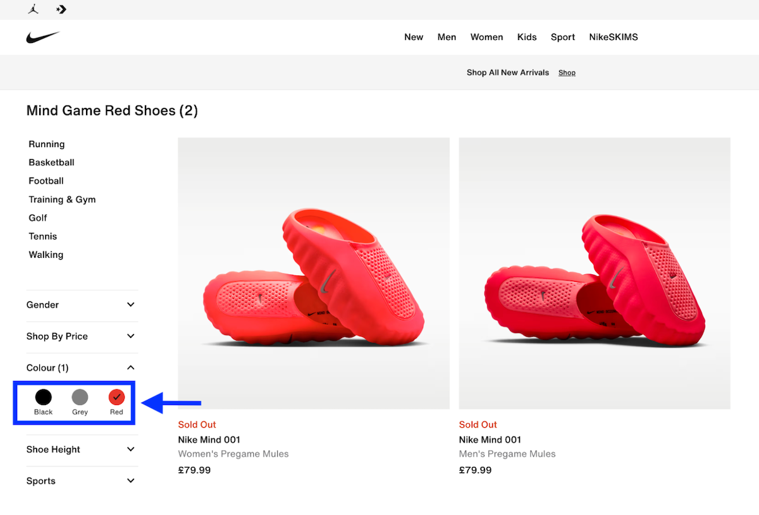Image resolution: width=759 pixels, height=515 pixels.
Task: Expand the Gender filter section
Action: (x=81, y=305)
